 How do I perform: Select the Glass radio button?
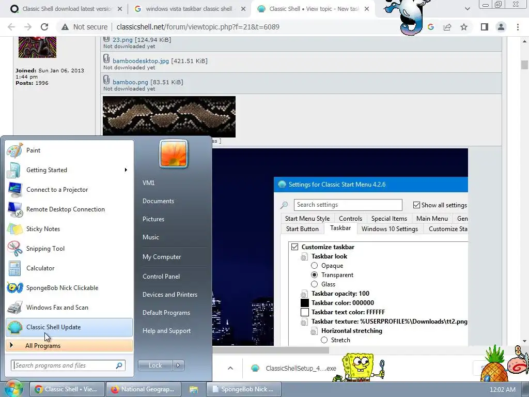[315, 284]
